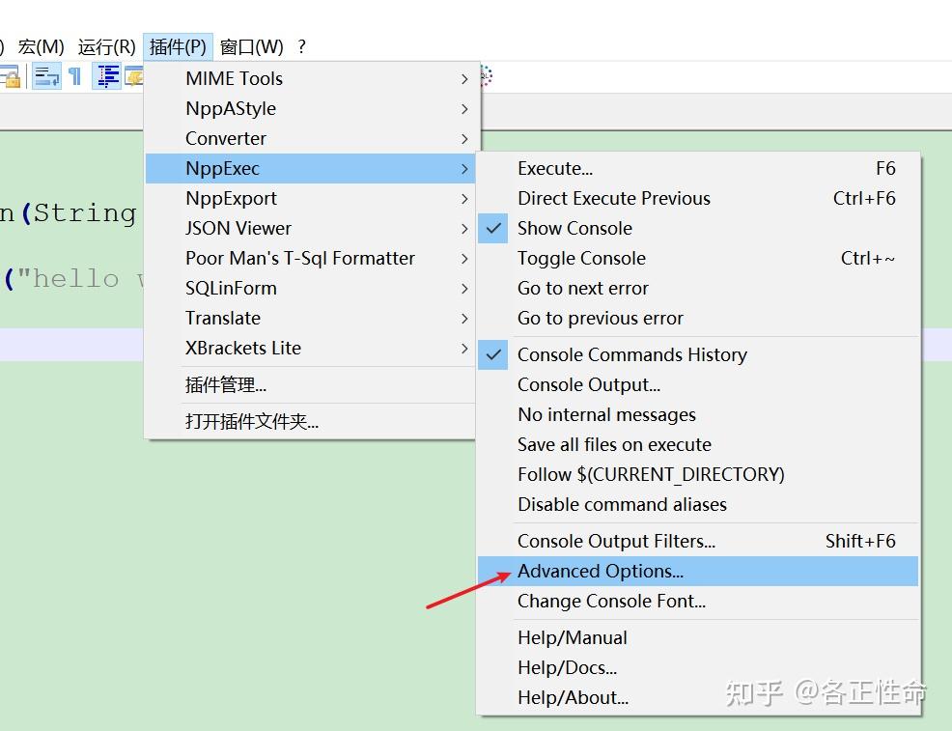
Task: Click the show all characters pilcrow icon
Action: pyautogui.click(x=74, y=77)
